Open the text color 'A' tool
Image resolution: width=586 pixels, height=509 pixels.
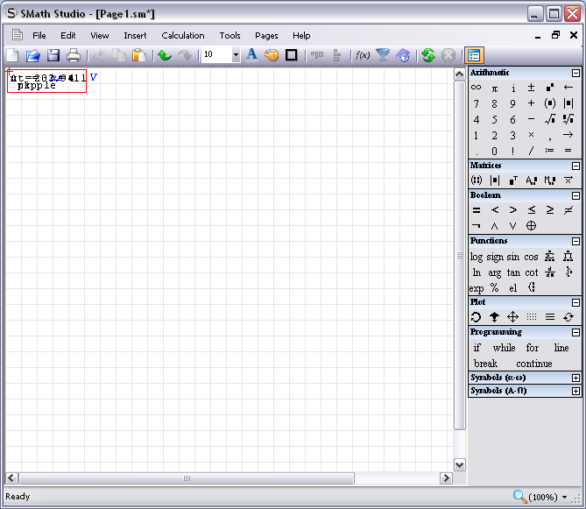251,55
